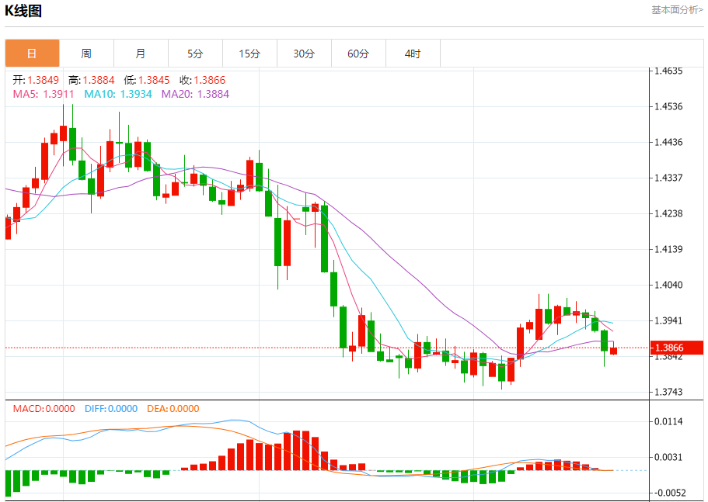Click the 1.4436 price axis label
Screen dimensions: 708x502
(x=668, y=143)
